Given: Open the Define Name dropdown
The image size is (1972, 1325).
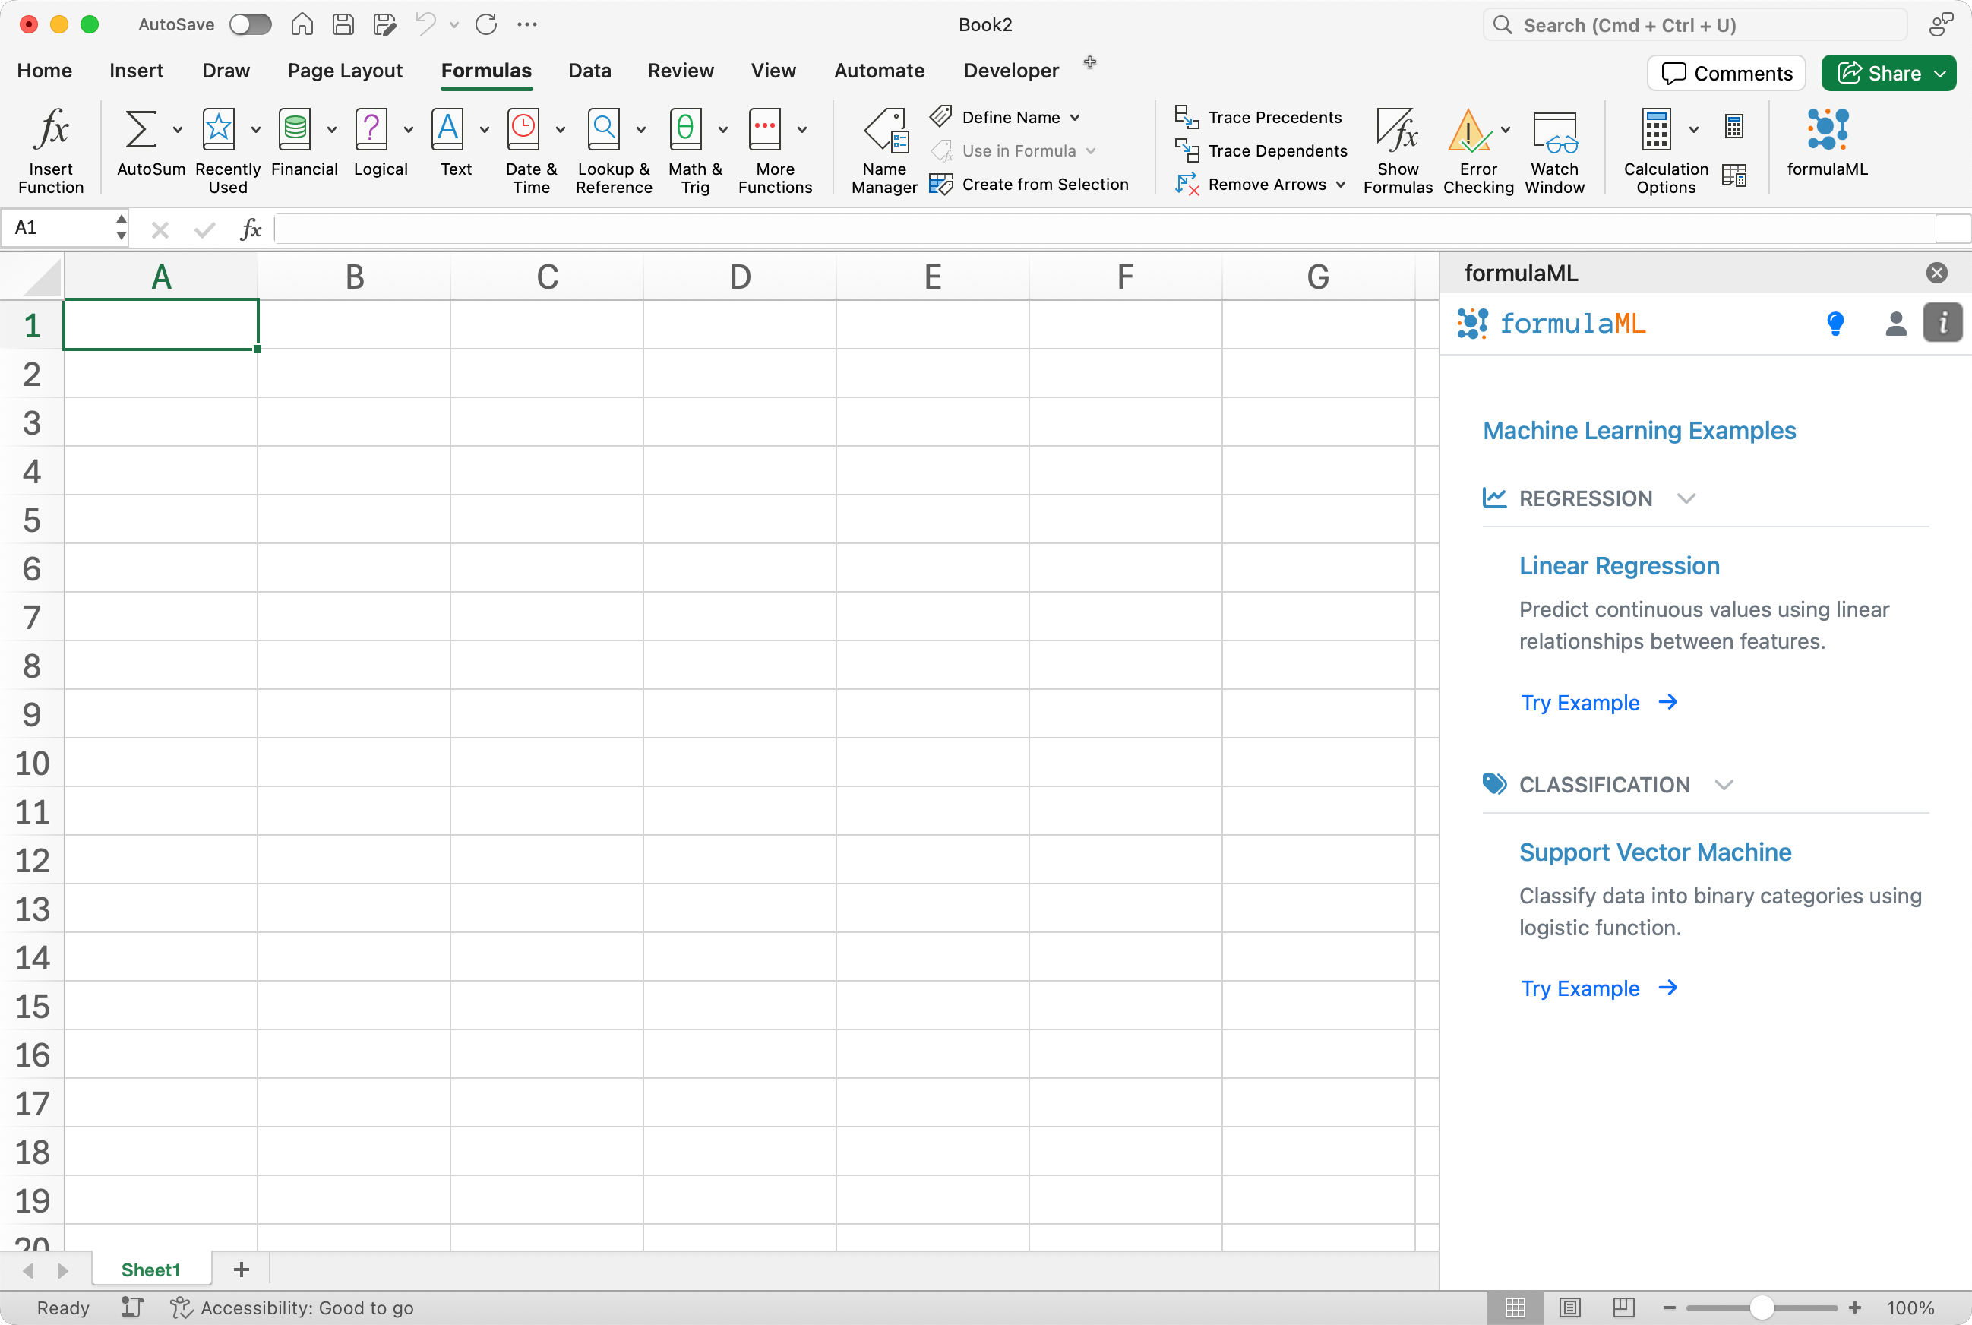Looking at the screenshot, I should point(1075,118).
